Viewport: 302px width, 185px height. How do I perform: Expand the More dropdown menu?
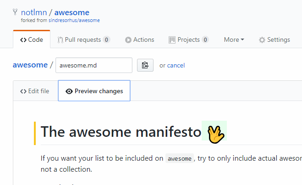coord(234,40)
